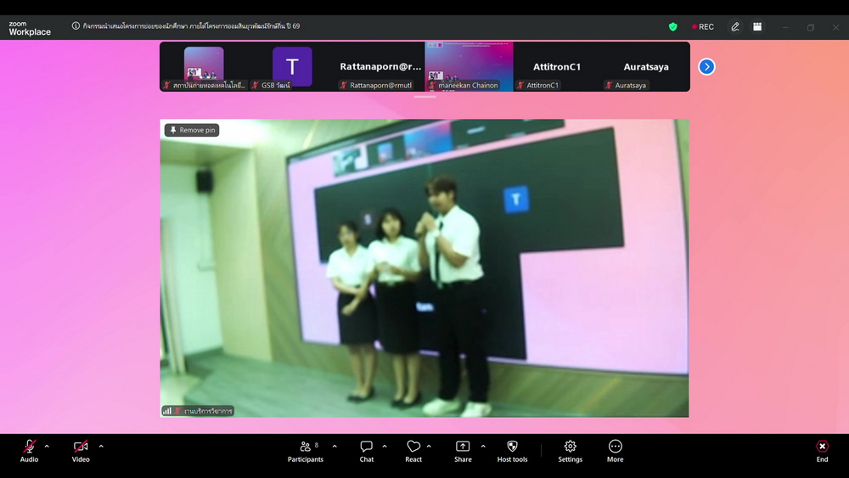Click the REC recording indicator
This screenshot has width=849, height=478.
pyautogui.click(x=703, y=27)
